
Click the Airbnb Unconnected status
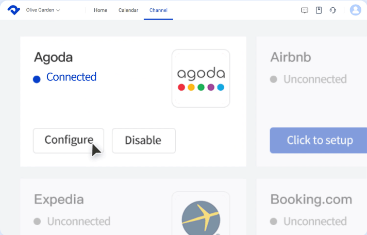coord(315,79)
